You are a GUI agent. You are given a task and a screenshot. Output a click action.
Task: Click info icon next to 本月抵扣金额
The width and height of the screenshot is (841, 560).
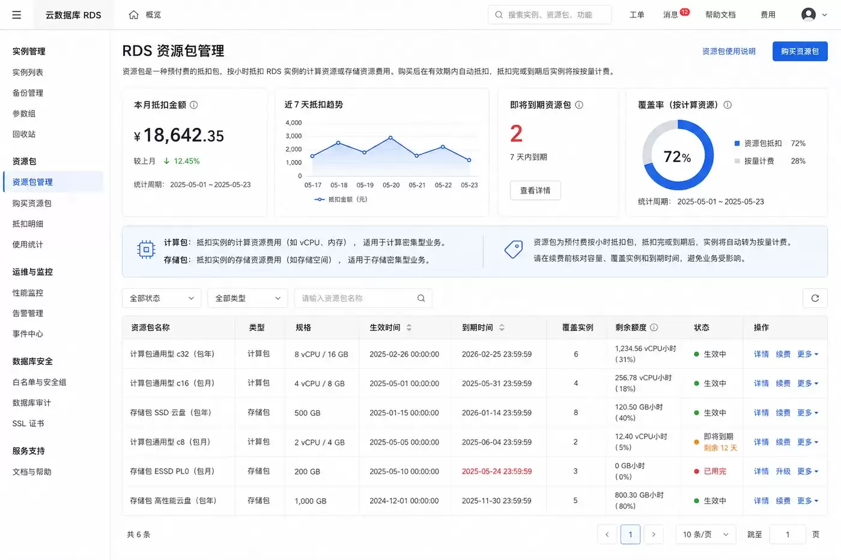tap(194, 105)
